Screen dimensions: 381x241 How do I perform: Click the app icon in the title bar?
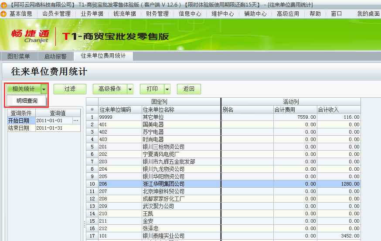(x=3, y=4)
